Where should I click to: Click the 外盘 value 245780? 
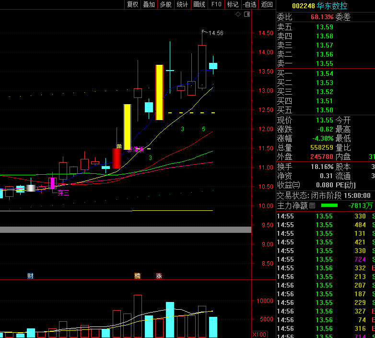coord(322,157)
